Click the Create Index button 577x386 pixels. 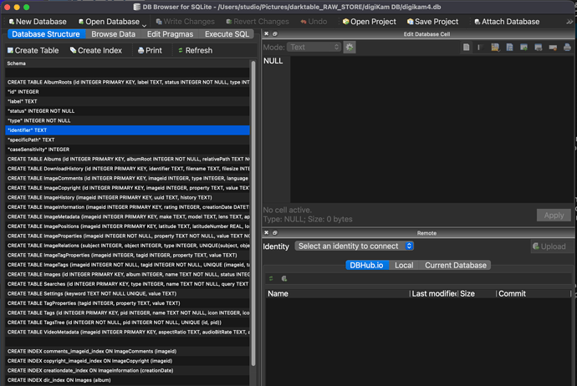[96, 50]
